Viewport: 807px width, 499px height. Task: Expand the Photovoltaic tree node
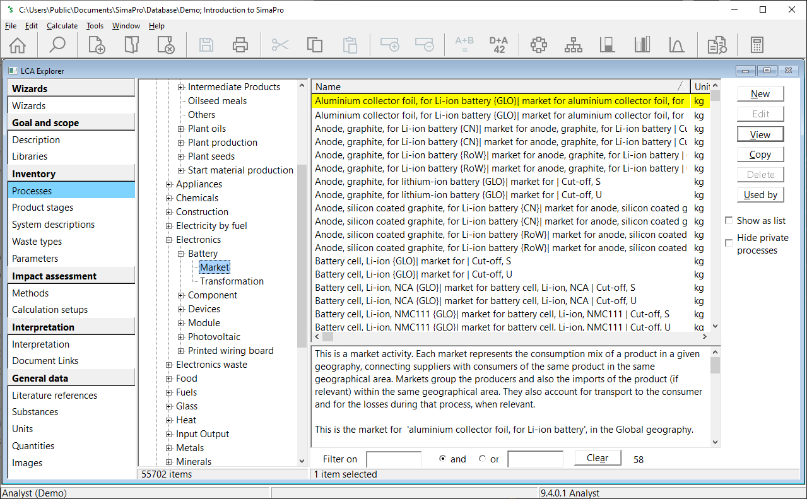[181, 337]
